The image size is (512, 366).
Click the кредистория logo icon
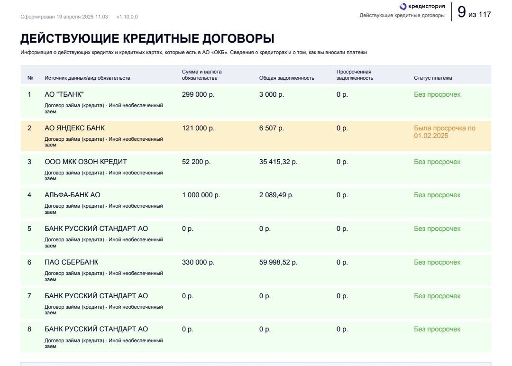(403, 7)
